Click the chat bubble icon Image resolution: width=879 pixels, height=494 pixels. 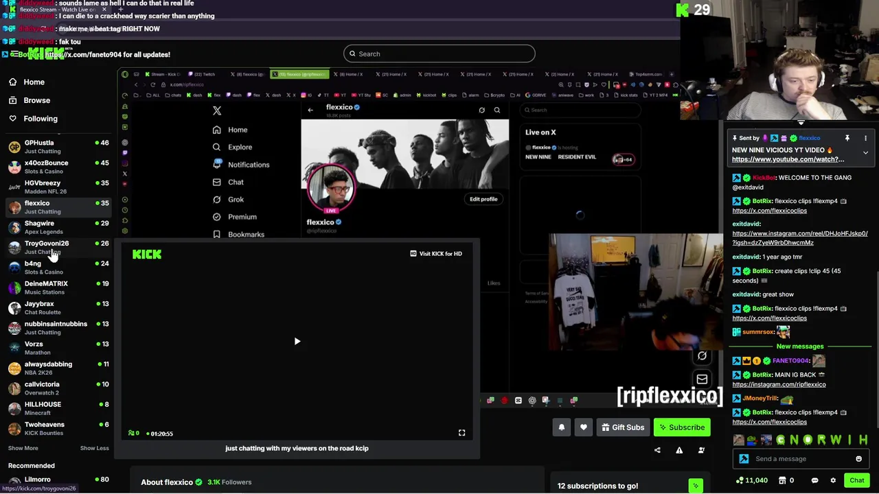(814, 480)
